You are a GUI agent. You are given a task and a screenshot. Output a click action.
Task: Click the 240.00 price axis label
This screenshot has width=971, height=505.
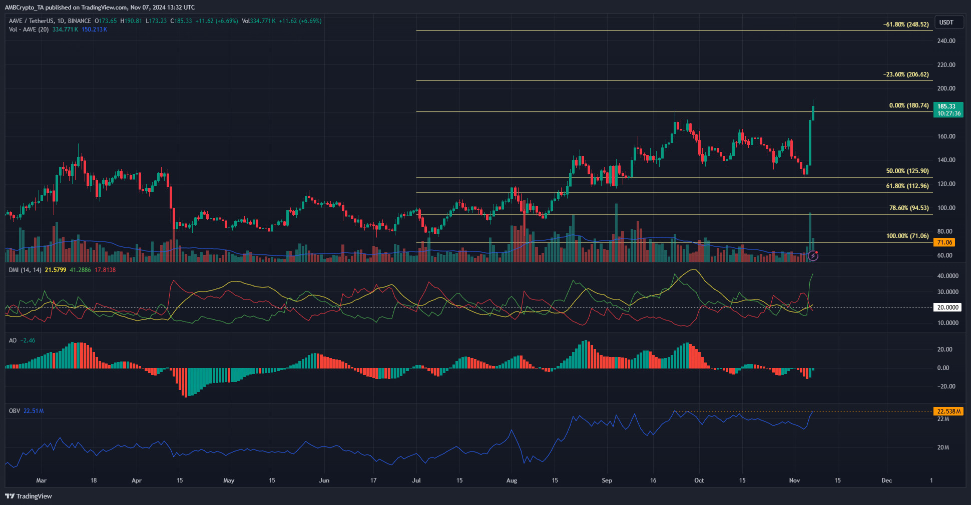pyautogui.click(x=946, y=41)
